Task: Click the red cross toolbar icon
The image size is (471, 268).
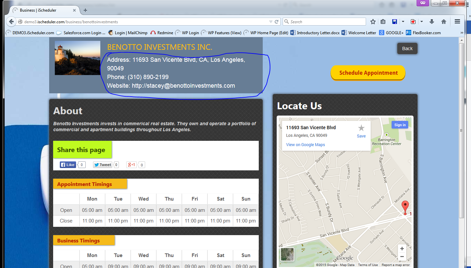Action: 413,22
